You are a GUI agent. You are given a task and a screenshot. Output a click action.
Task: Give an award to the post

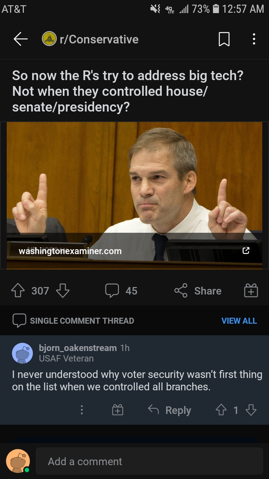pos(251,291)
